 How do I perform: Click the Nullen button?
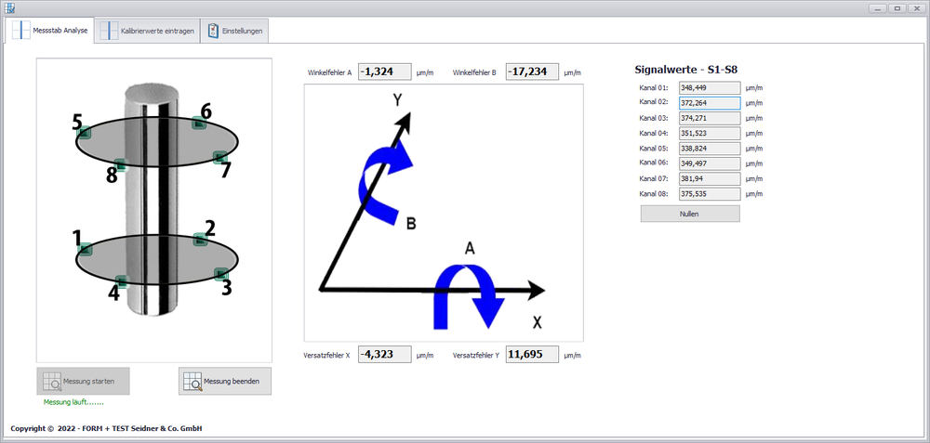coord(690,214)
